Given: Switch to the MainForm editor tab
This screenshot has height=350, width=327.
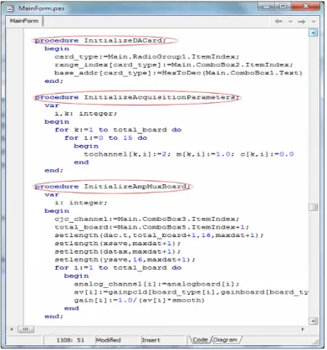Looking at the screenshot, I should click(23, 21).
